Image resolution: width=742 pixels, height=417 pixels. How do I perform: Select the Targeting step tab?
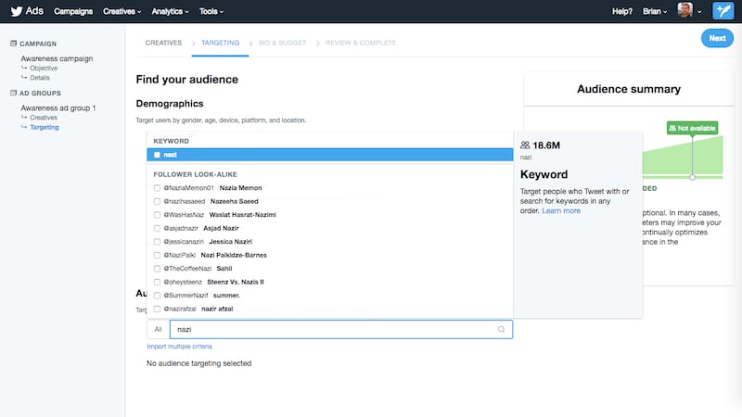(x=220, y=43)
